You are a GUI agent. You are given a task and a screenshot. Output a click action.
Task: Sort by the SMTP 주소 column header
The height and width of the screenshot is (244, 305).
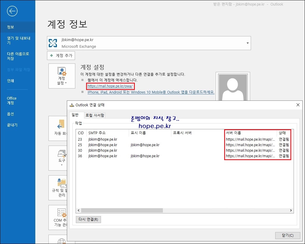pos(108,133)
